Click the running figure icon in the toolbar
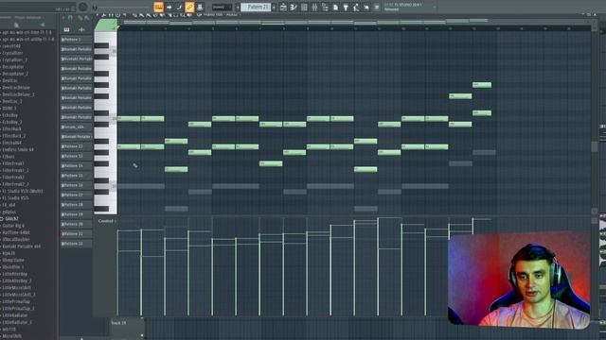 tap(356, 7)
